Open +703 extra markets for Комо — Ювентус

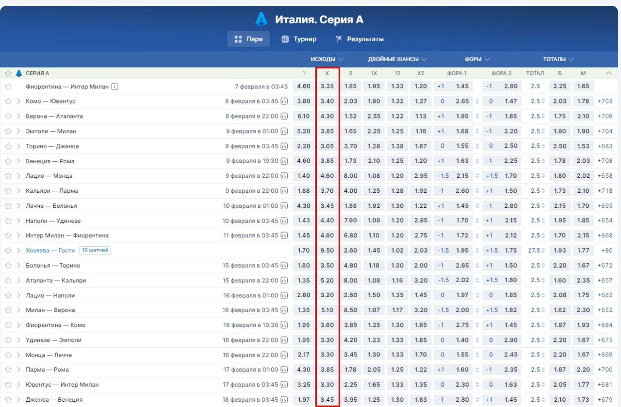[x=605, y=101]
